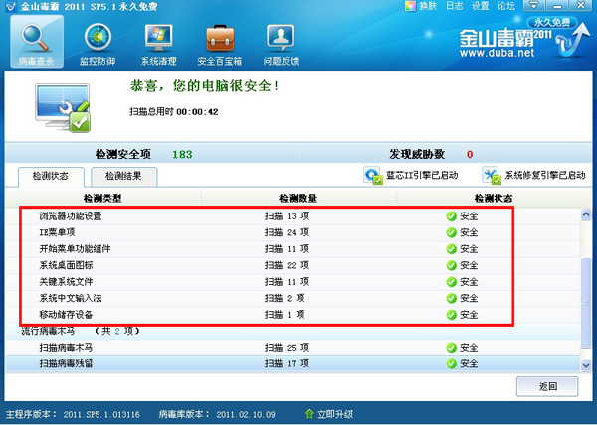597x425 pixels.
Task: Click the green safe icon for 系统桌面图标
Action: click(452, 265)
